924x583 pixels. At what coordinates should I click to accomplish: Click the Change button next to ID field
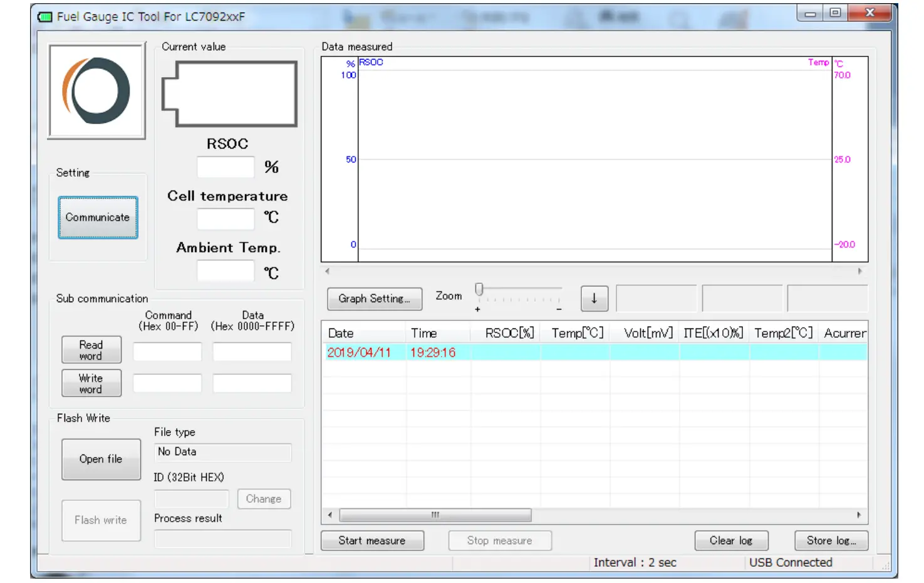point(263,498)
